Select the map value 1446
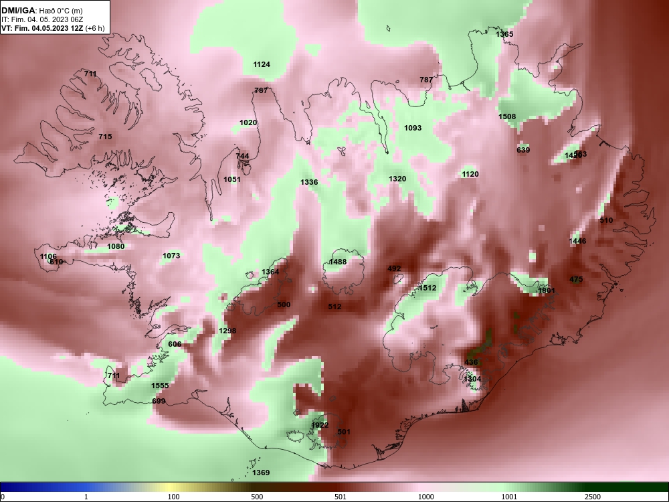 pyautogui.click(x=577, y=241)
